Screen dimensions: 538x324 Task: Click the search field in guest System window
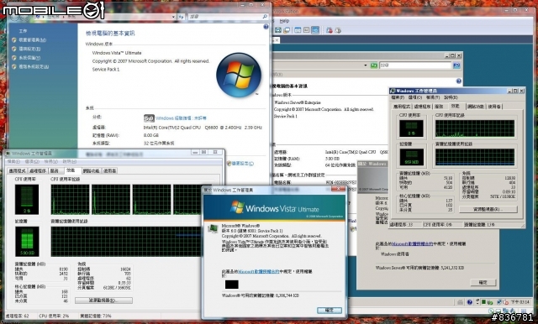(415, 65)
